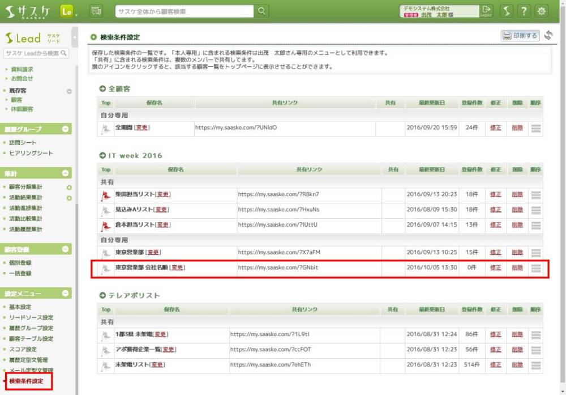Click the サスケ Lead search input field
The image size is (566, 395).
tap(32, 53)
